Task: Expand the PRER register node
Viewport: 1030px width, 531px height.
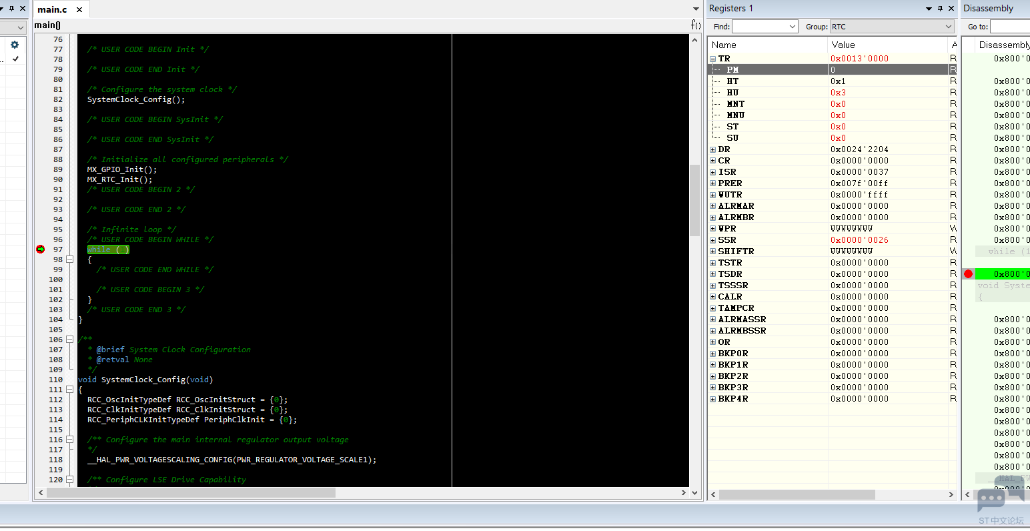Action: click(712, 183)
